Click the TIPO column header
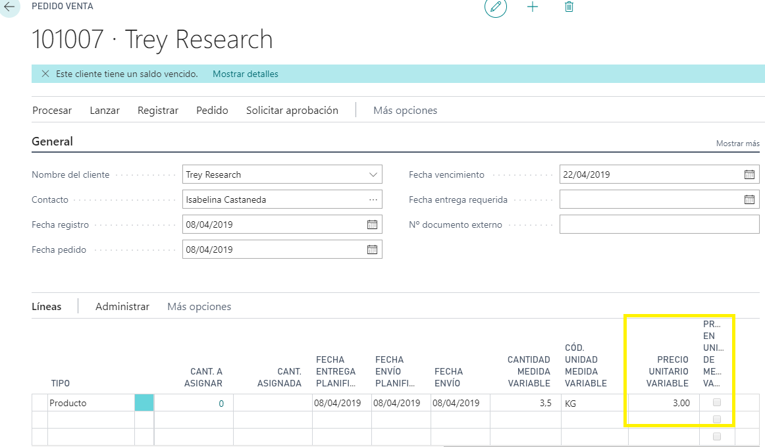 coord(61,383)
